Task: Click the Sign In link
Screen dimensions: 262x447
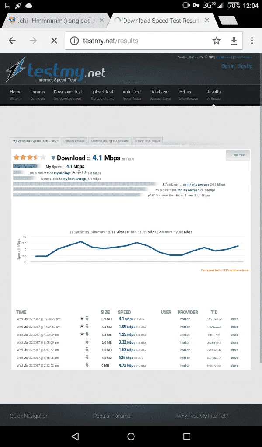Action: (228, 66)
